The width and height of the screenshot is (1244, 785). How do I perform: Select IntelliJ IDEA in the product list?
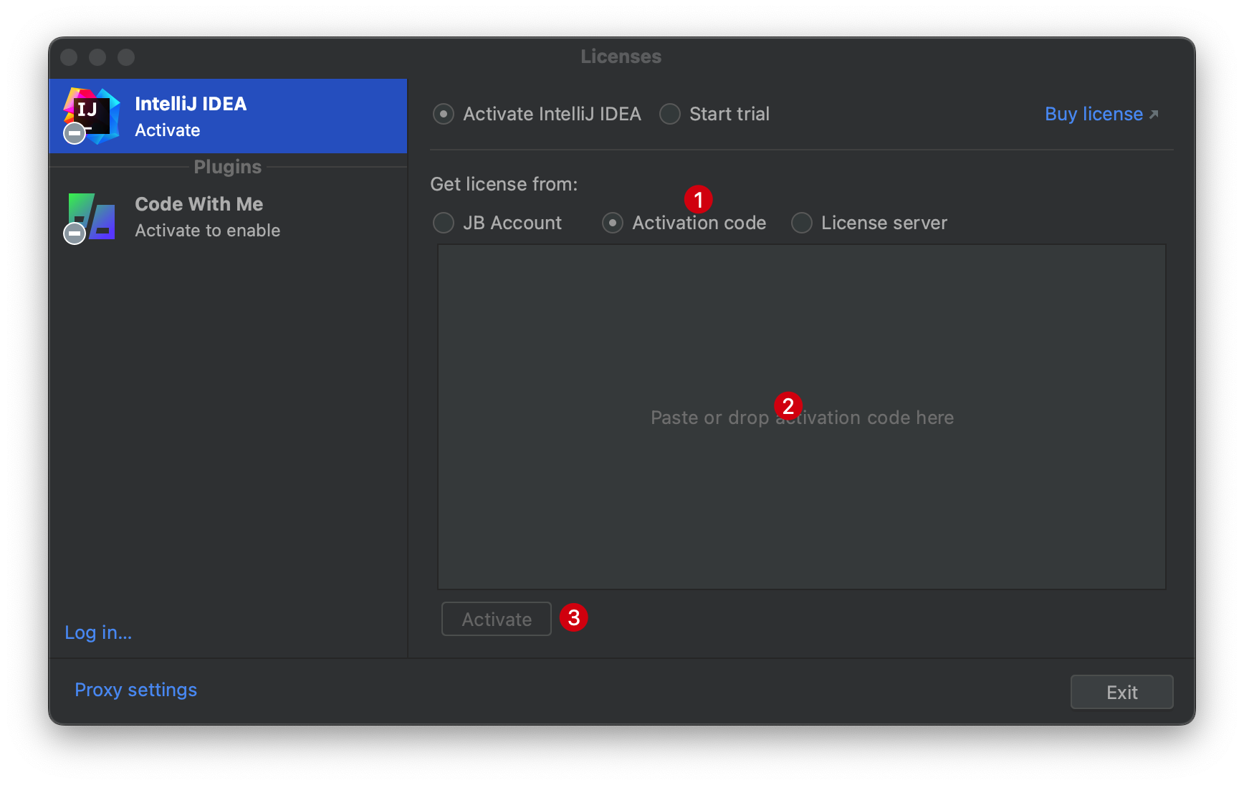(228, 116)
